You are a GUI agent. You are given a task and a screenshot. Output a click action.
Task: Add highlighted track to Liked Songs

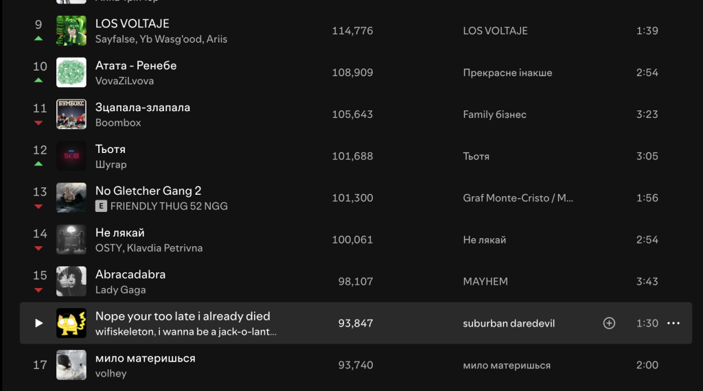(609, 323)
